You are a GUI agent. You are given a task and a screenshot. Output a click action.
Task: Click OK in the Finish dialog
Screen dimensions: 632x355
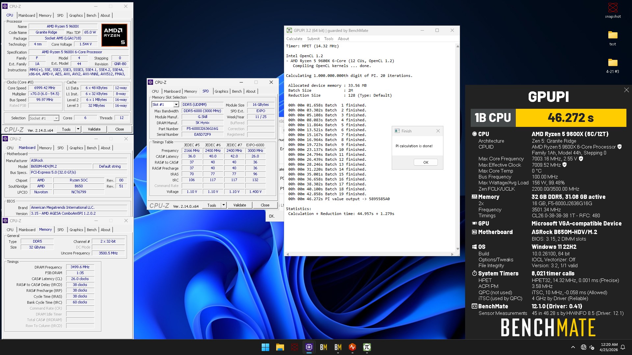point(426,162)
